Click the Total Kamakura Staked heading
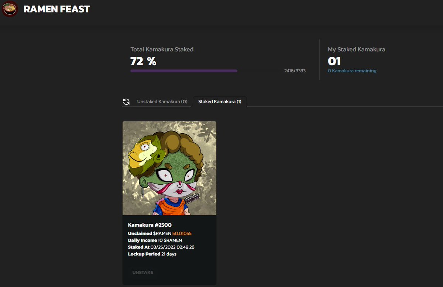 162,49
